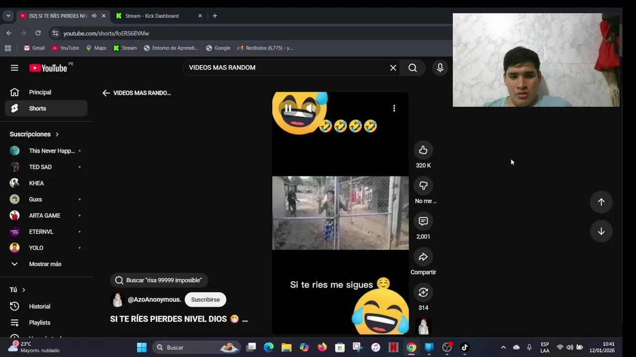Screen dimensions: 636x357
Task: Click the site information icon in address bar
Action: 55,33
